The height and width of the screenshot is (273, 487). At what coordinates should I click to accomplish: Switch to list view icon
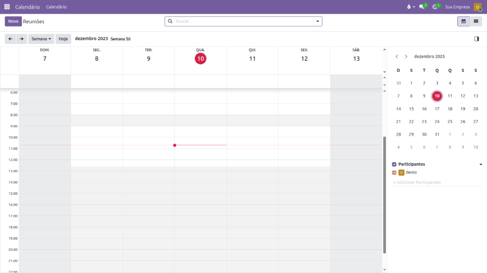[476, 21]
